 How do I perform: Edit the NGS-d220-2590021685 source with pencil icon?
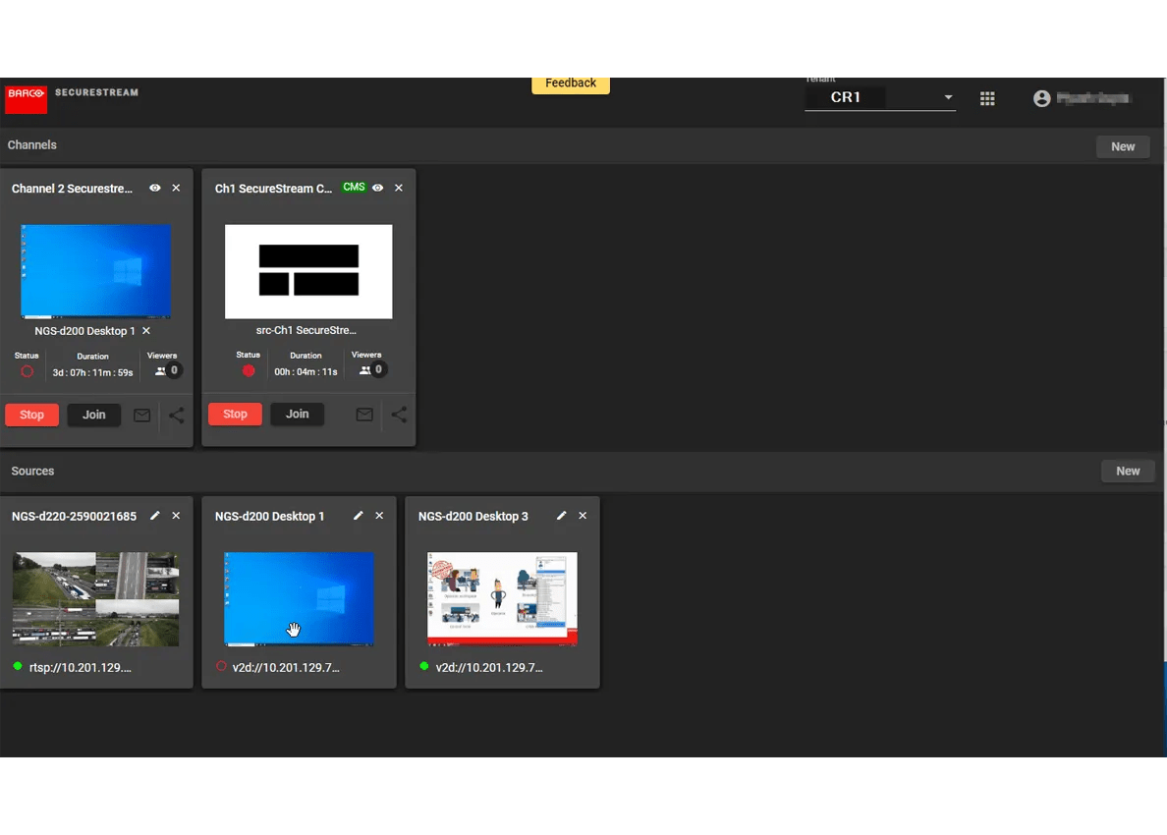coord(155,516)
